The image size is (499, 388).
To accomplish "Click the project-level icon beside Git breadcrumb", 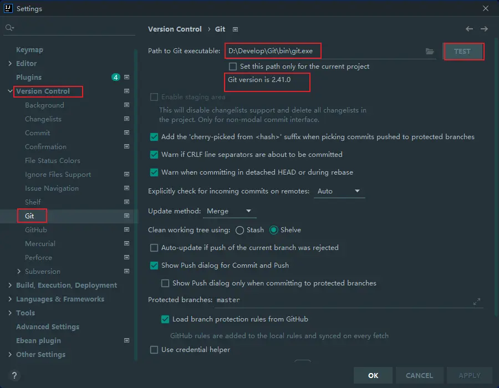I will pyautogui.click(x=235, y=29).
